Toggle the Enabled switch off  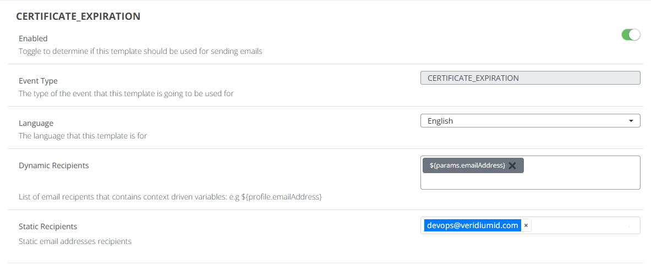click(x=631, y=35)
